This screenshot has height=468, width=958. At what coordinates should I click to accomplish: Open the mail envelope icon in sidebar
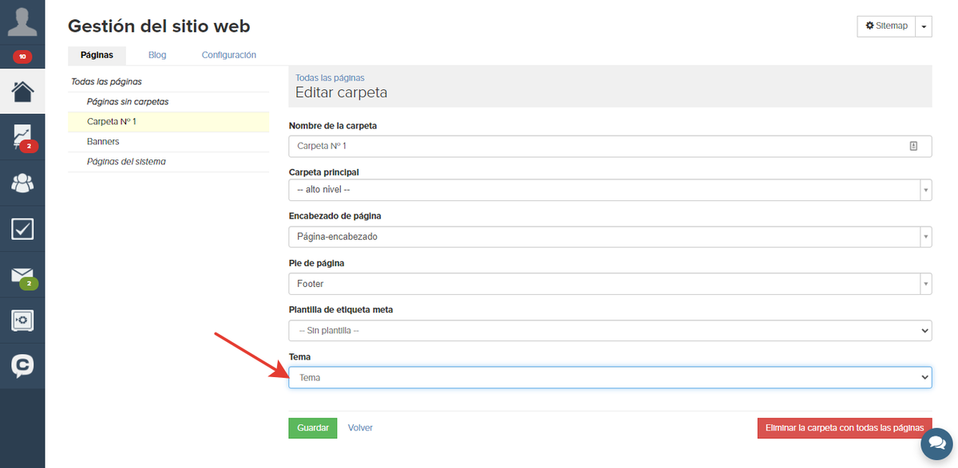(22, 276)
